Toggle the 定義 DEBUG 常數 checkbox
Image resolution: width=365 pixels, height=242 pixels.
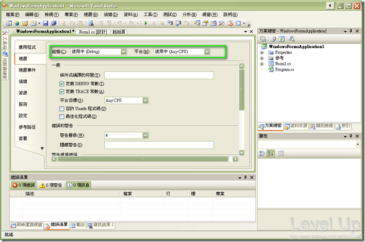[x=62, y=84]
